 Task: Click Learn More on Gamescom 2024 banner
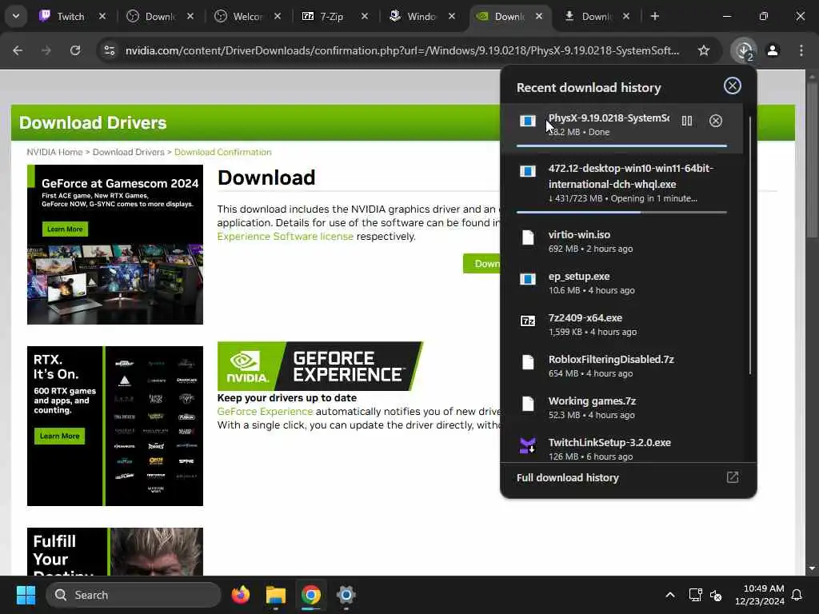click(65, 229)
